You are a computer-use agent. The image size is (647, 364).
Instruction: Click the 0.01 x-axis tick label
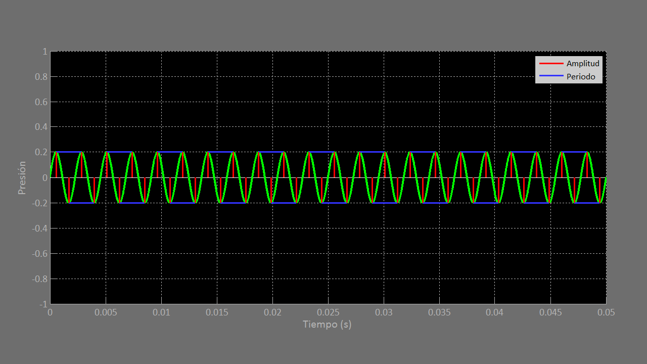(161, 312)
